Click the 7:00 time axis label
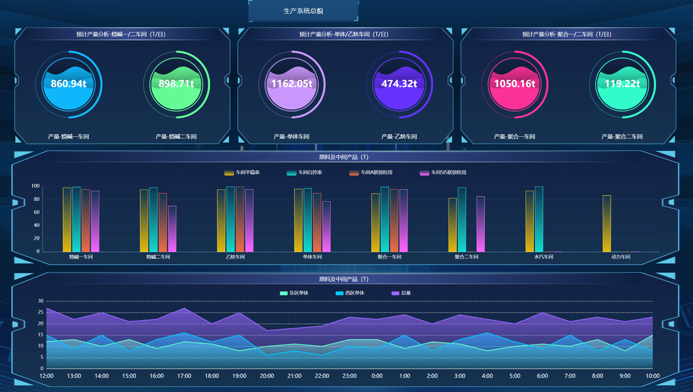 point(570,376)
